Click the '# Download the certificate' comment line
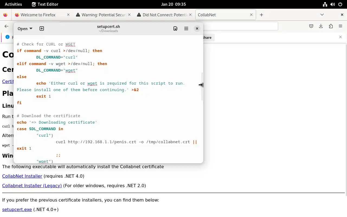 point(49,116)
